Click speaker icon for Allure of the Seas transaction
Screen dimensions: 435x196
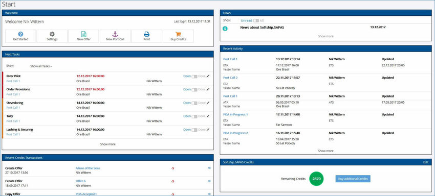(x=209, y=168)
